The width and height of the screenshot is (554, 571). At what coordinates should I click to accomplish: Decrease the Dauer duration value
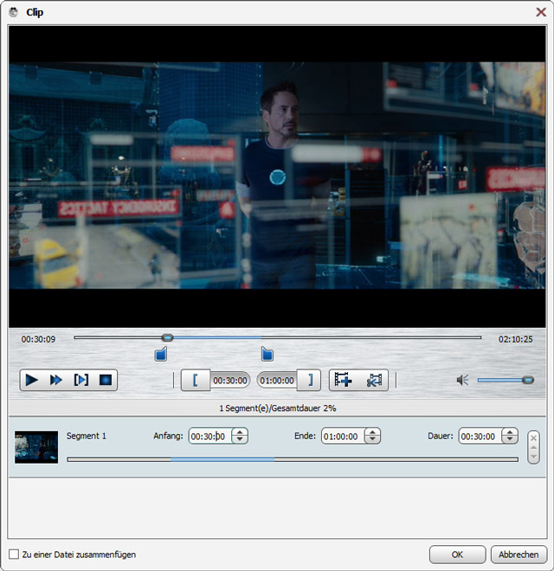(510, 439)
